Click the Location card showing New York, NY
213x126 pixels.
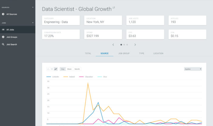click(x=103, y=20)
